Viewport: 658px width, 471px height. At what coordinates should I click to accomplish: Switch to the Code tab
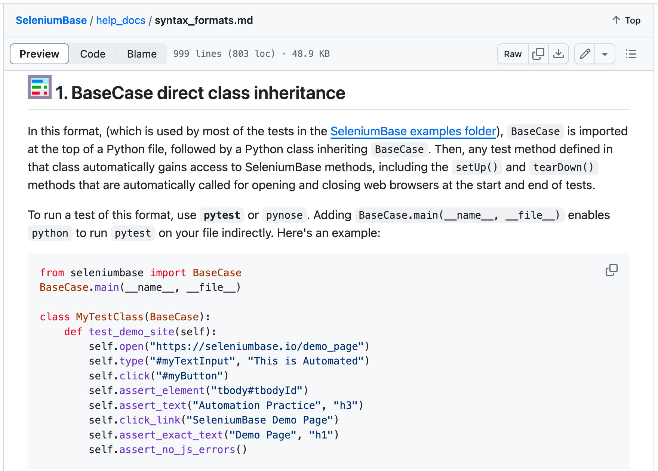93,54
